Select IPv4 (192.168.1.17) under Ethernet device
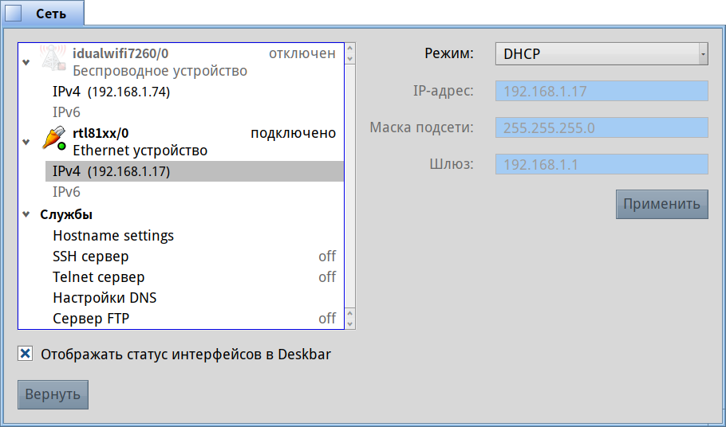726x427 pixels. point(195,171)
